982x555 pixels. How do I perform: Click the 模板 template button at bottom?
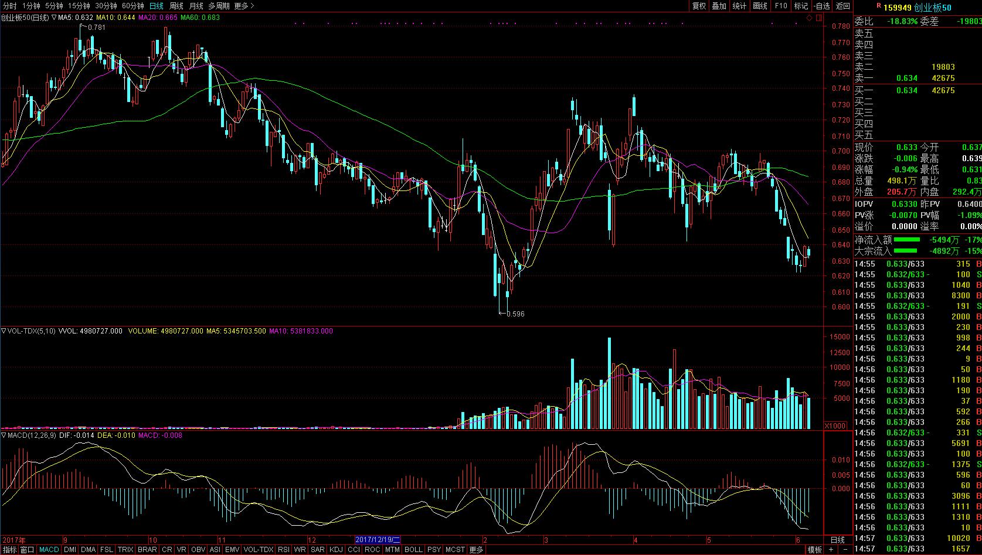point(814,550)
